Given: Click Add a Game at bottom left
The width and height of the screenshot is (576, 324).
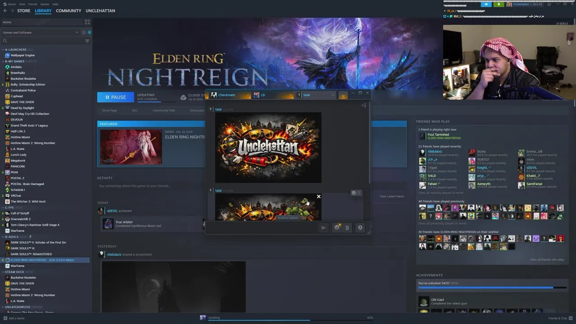Looking at the screenshot, I should 14,318.
